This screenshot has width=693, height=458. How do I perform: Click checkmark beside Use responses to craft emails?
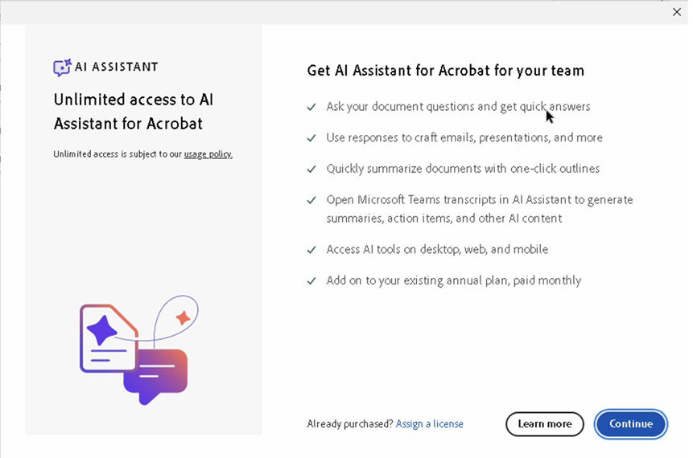[x=311, y=137]
